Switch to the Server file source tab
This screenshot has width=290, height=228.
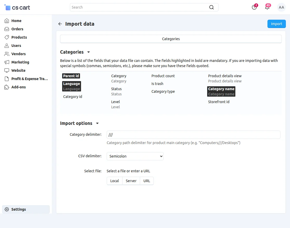coord(131,181)
